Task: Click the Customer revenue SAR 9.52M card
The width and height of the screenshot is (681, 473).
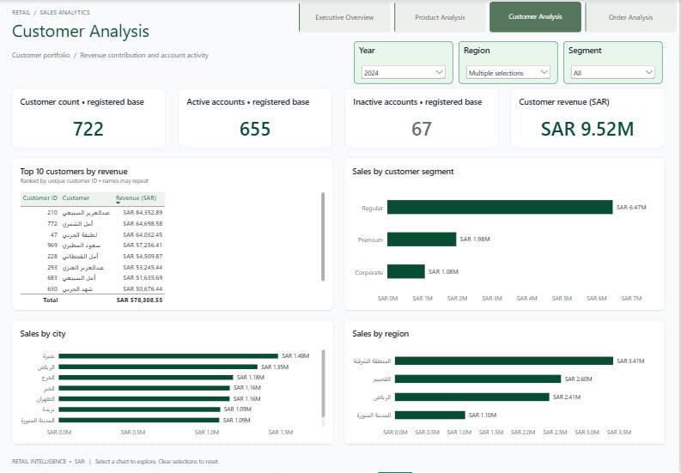Action: [587, 118]
